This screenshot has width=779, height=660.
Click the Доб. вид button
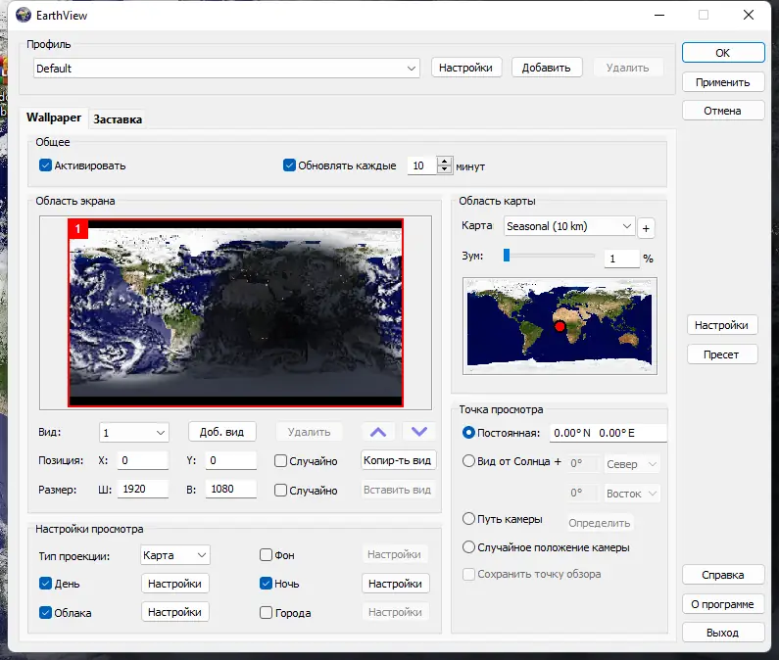(222, 432)
